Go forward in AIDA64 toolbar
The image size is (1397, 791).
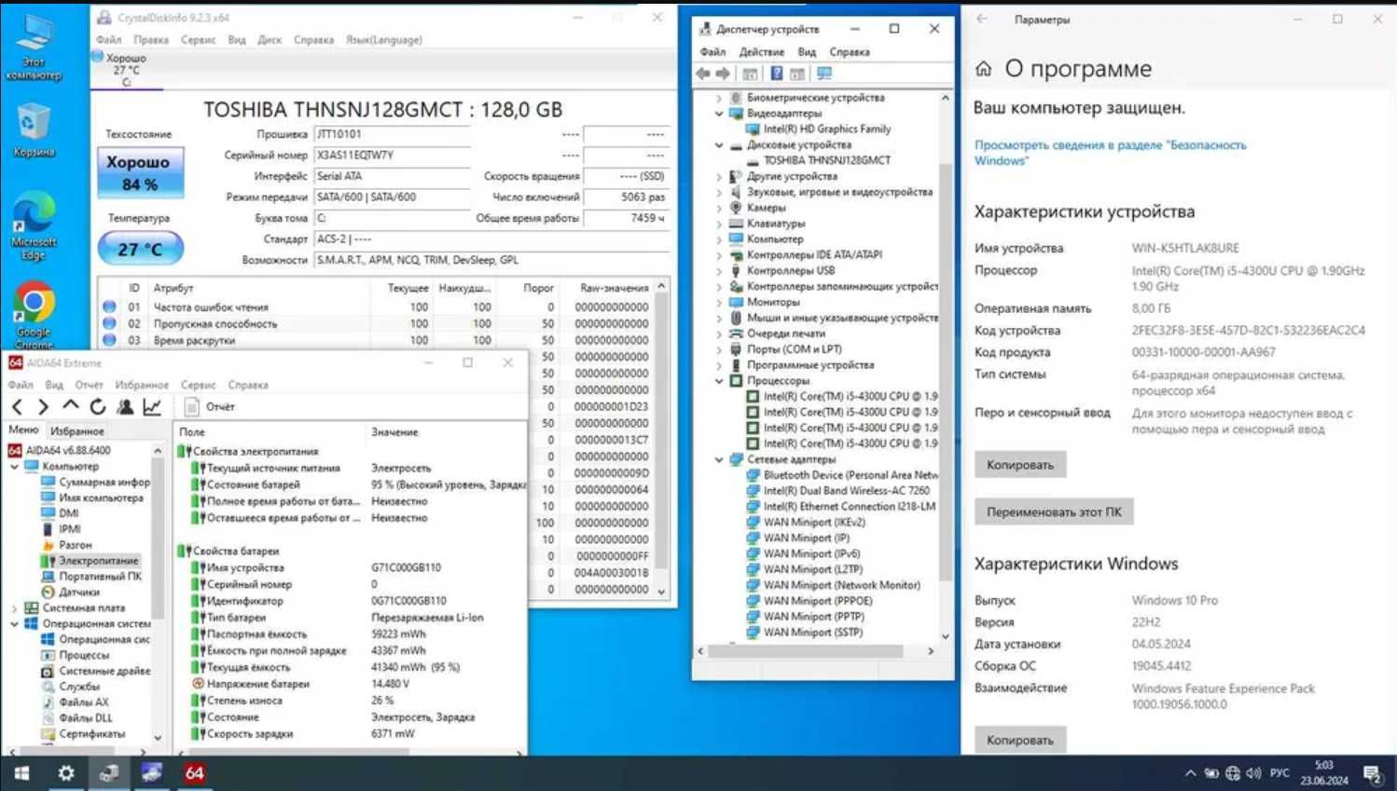[x=43, y=406]
